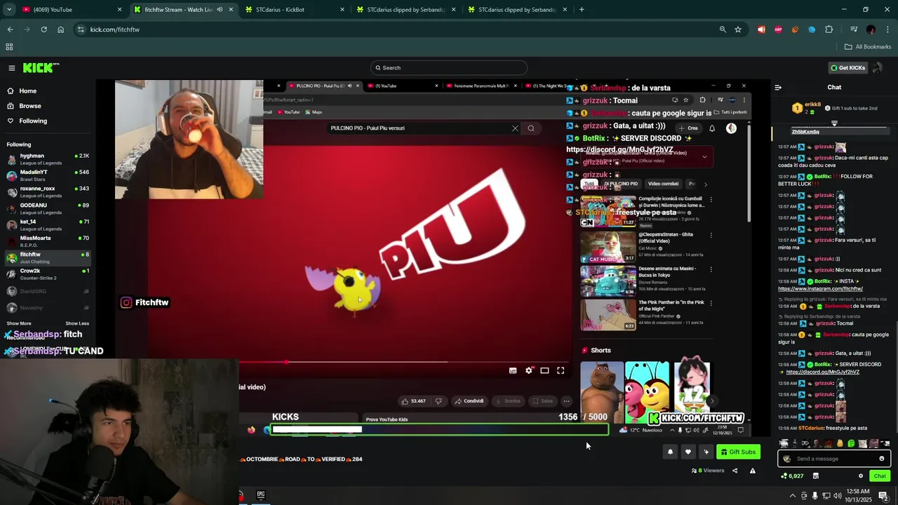Viewport: 898px width, 505px height.
Task: Open Kick user profile avatar menu
Action: tap(877, 68)
